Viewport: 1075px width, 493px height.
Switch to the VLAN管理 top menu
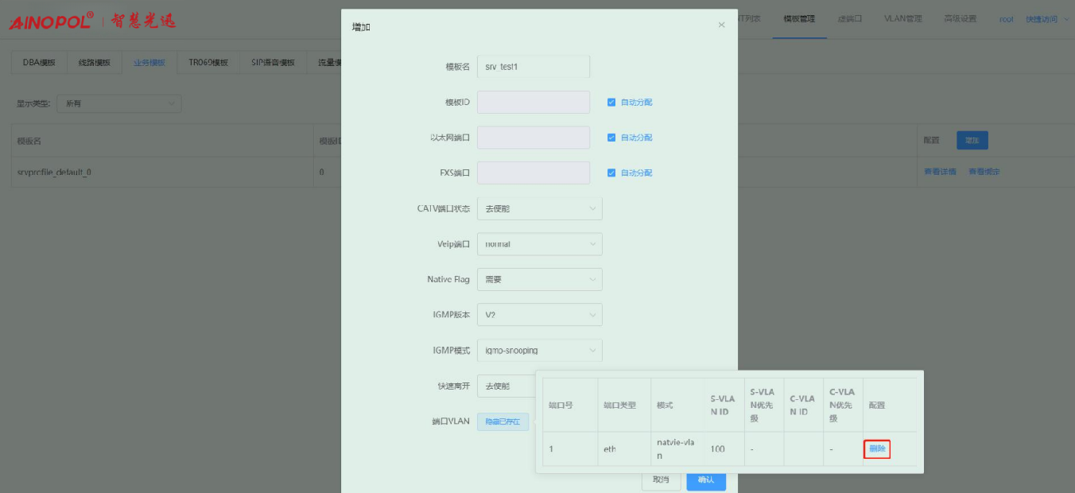[902, 19]
